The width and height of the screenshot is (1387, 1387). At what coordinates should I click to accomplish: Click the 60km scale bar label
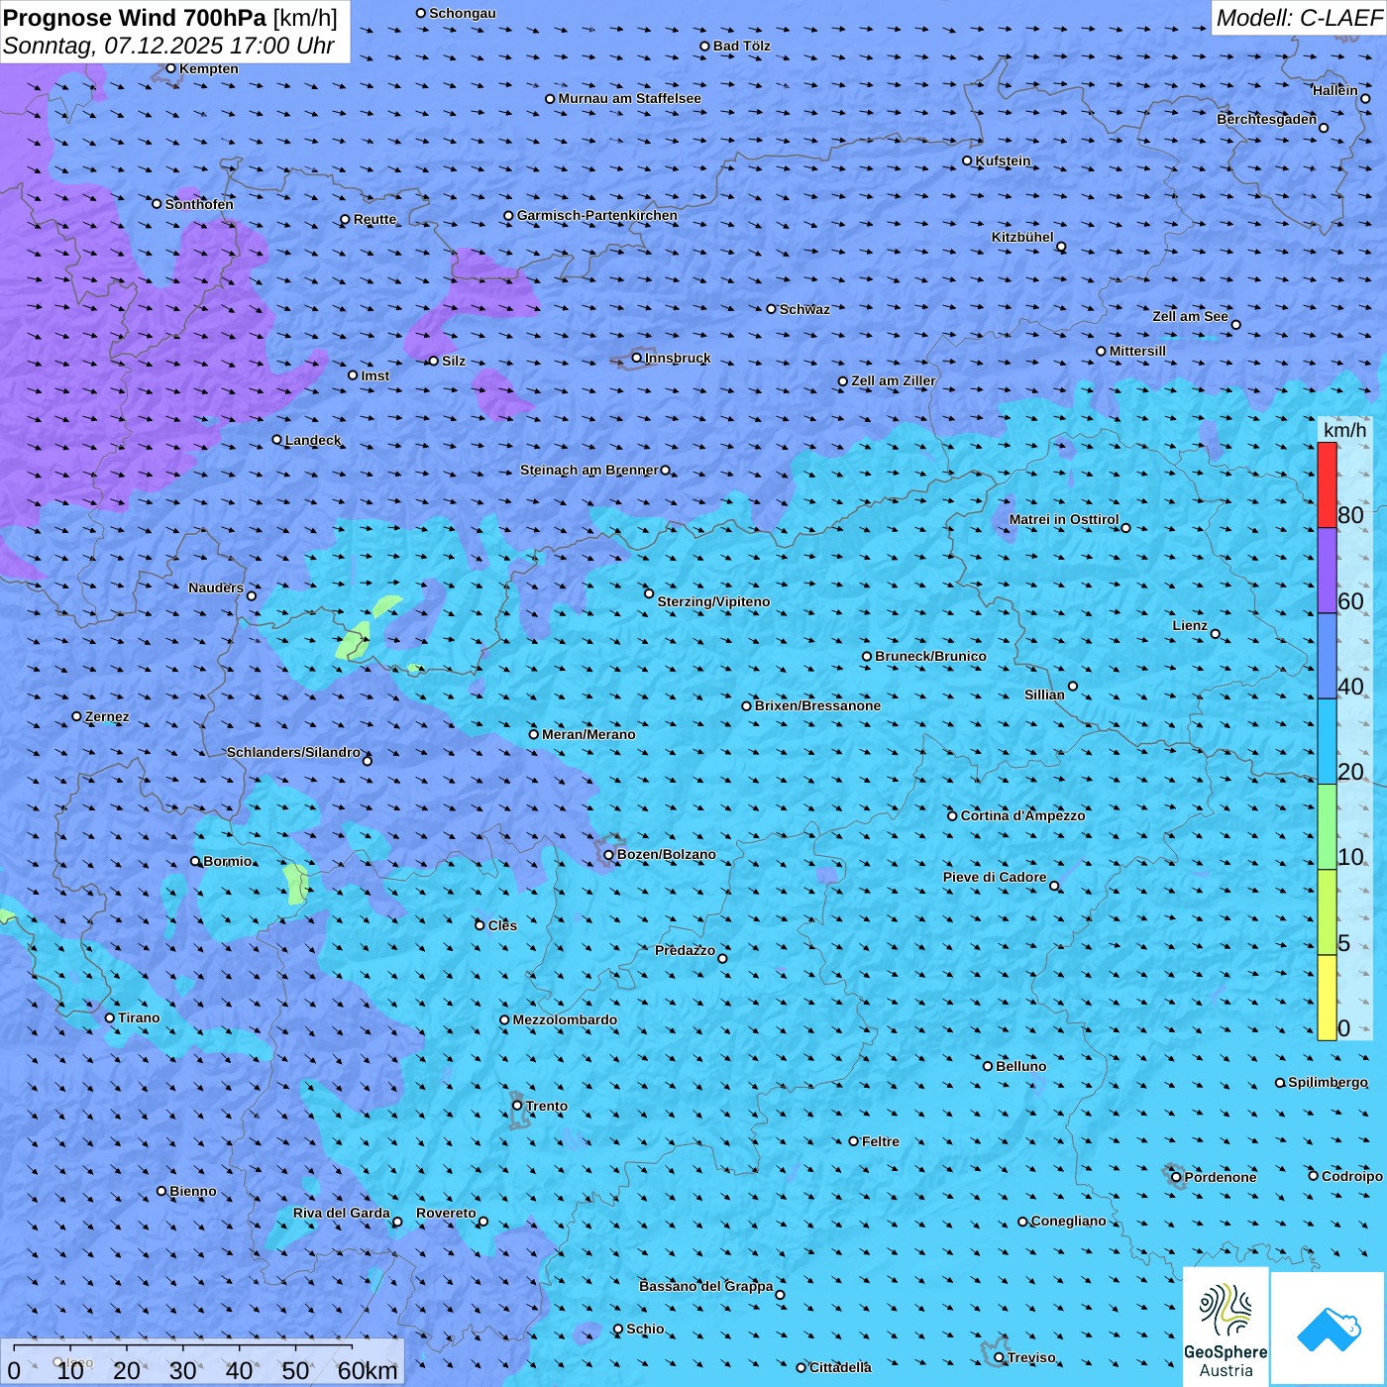[368, 1370]
